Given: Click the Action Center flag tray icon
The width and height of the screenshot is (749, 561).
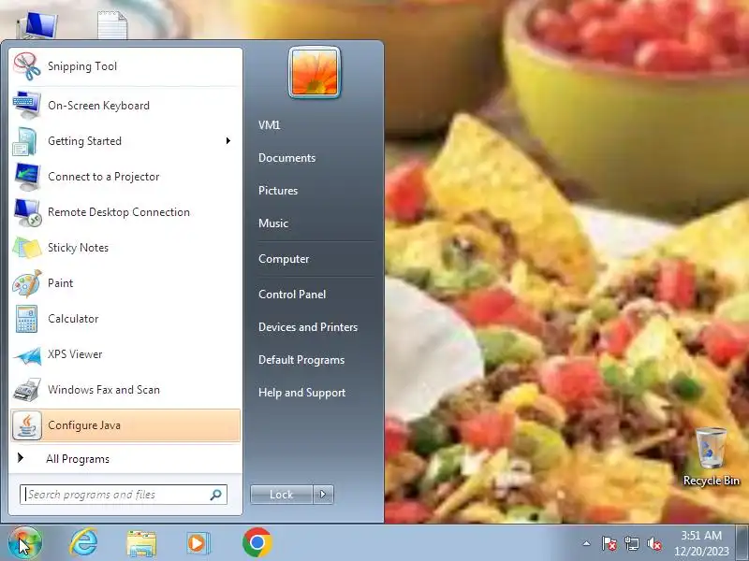Looking at the screenshot, I should coord(609,543).
